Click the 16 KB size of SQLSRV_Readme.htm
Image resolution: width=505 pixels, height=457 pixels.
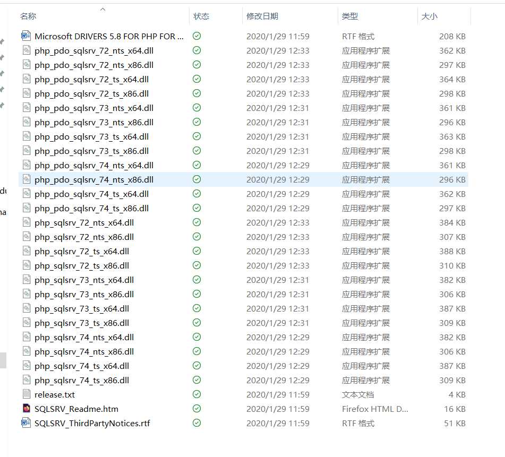455,409
